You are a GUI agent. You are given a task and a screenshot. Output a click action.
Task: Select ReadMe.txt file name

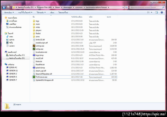40,65
